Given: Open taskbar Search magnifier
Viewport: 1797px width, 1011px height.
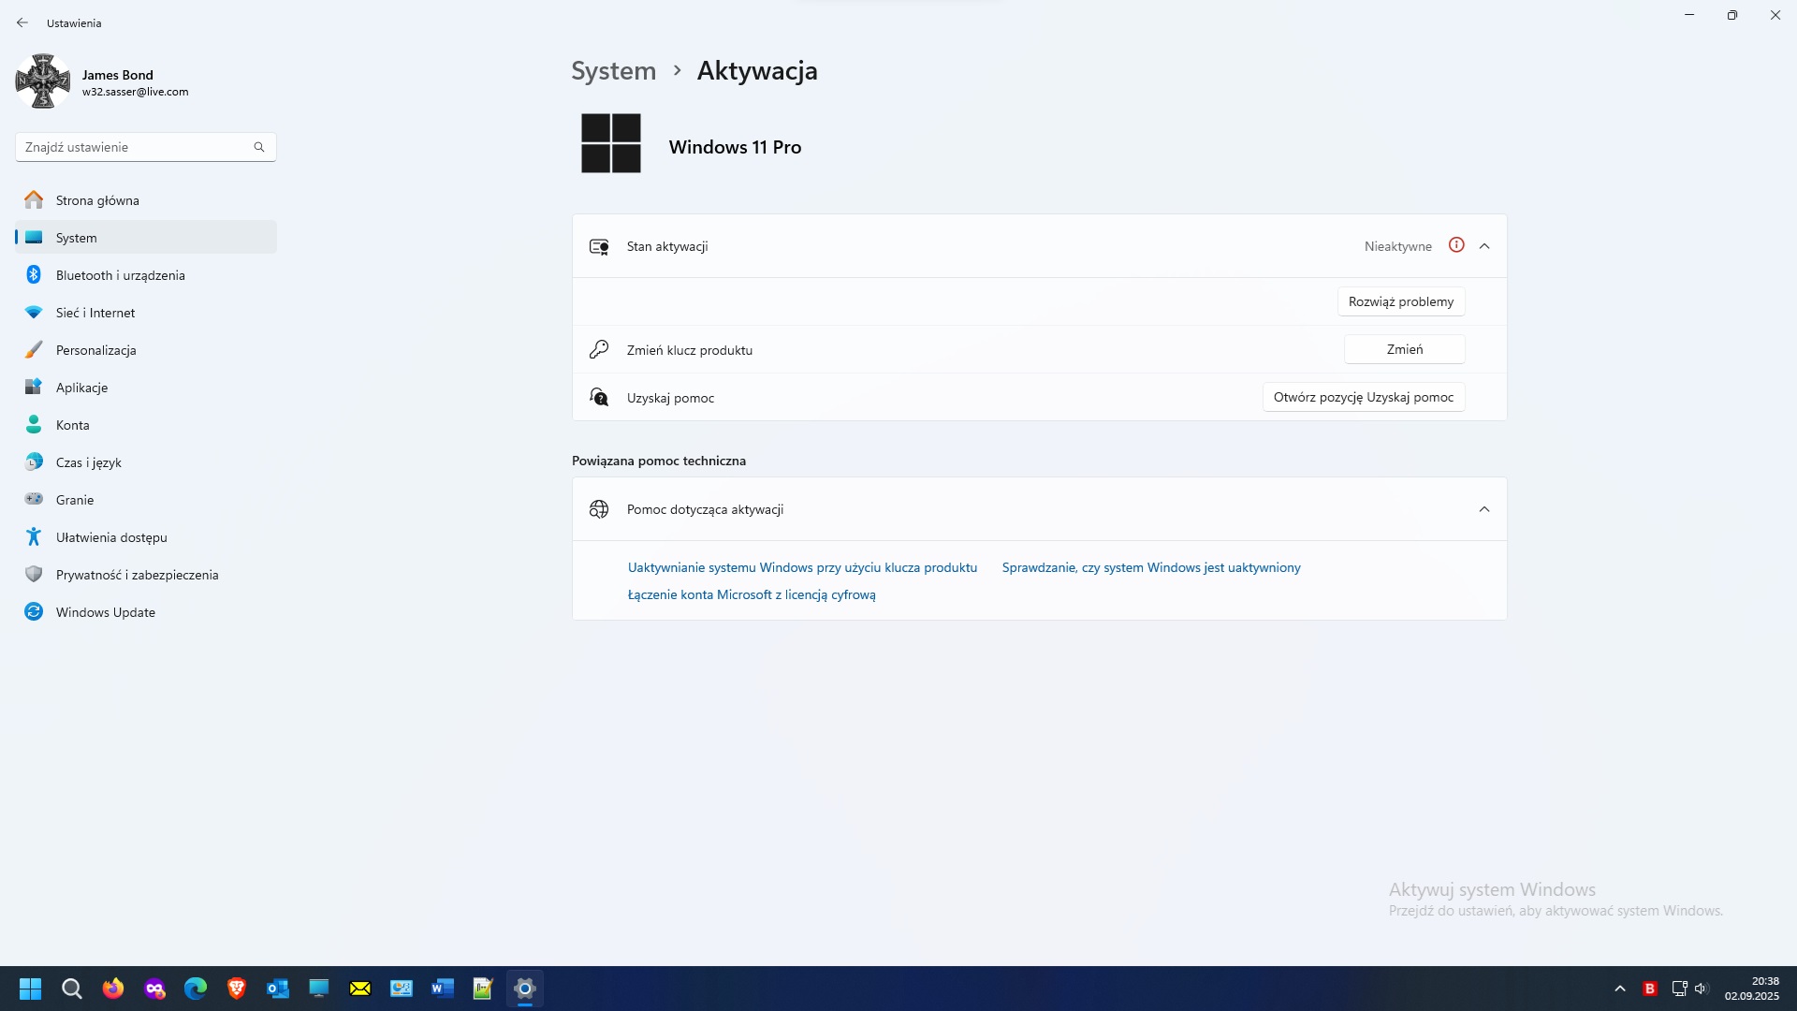Looking at the screenshot, I should coord(72,989).
